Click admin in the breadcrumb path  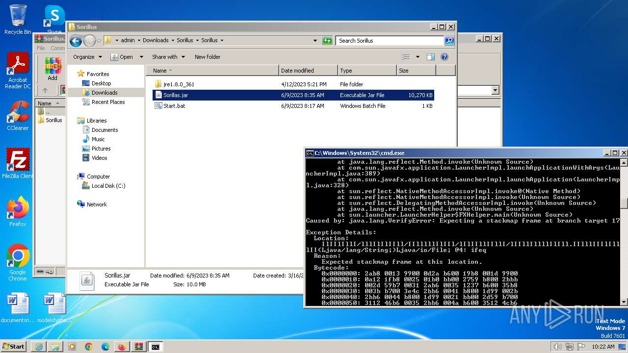pyautogui.click(x=128, y=41)
